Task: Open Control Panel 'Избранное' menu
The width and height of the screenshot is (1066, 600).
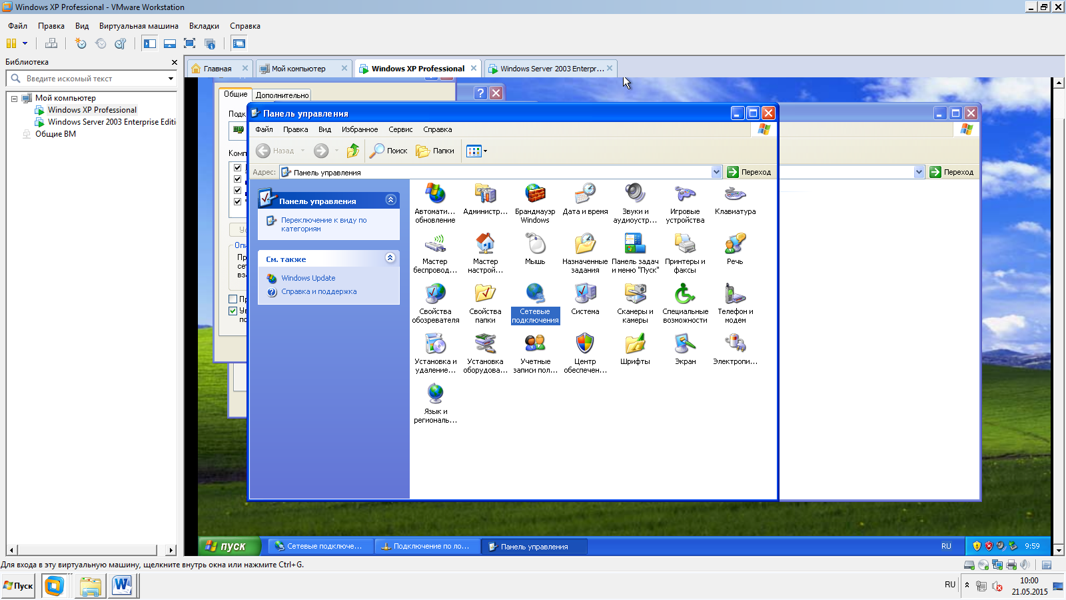Action: pyautogui.click(x=360, y=129)
